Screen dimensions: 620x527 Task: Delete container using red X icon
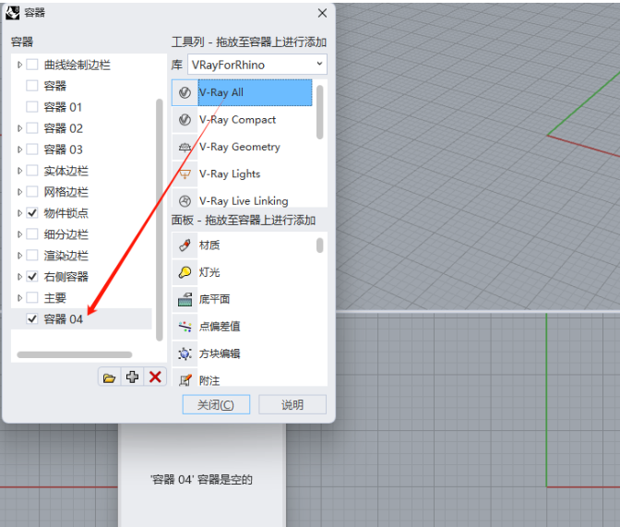point(155,377)
